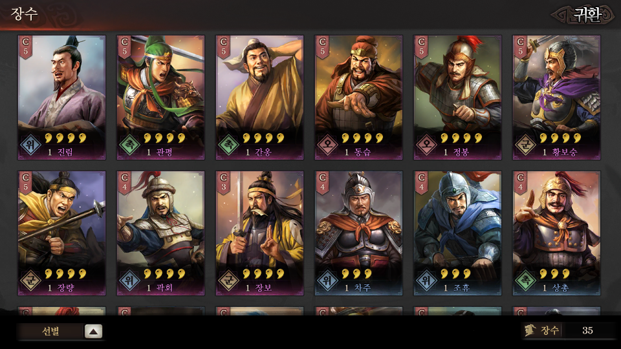Click the 군 faction emblem on 황보숭's card
The height and width of the screenshot is (349, 621).
[x=526, y=145]
